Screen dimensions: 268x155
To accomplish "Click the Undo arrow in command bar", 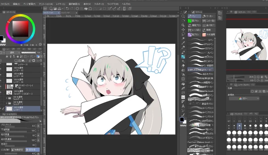I will pos(67,9).
